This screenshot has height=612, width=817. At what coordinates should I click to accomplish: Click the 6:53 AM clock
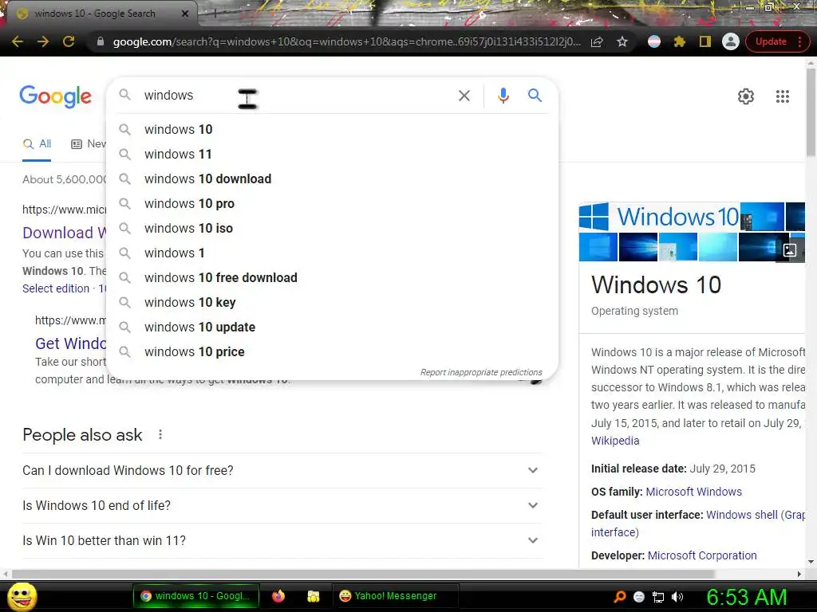coord(746,597)
